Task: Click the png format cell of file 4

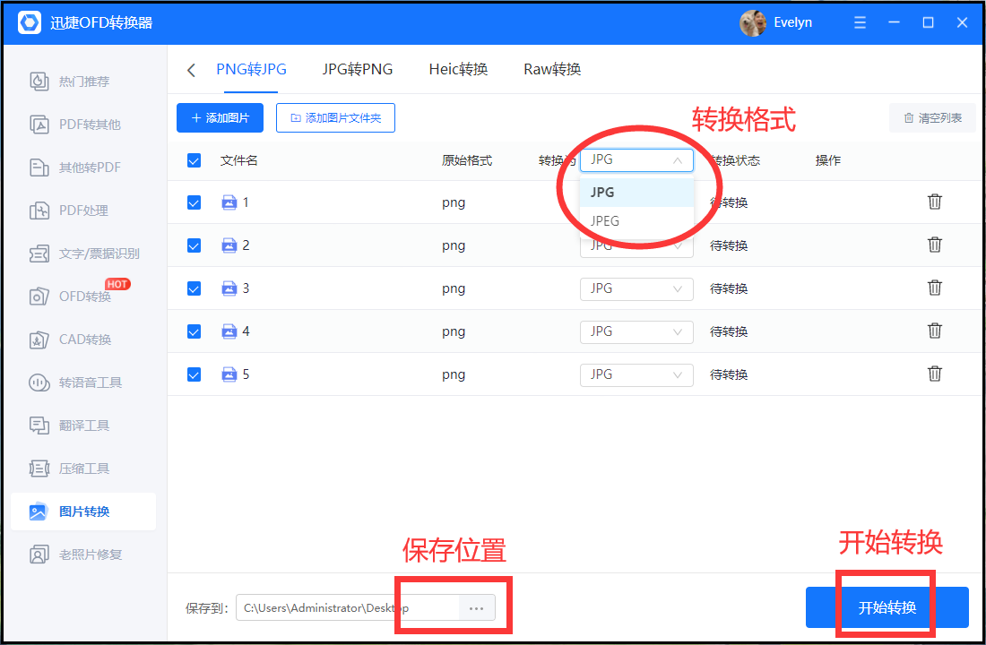Action: click(454, 332)
